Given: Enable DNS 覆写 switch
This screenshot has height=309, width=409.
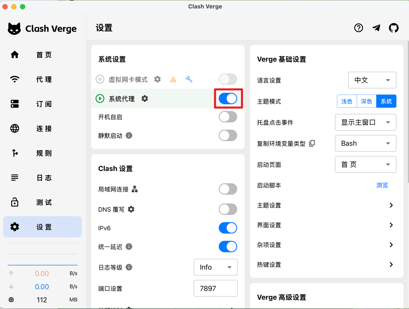Looking at the screenshot, I should click(228, 209).
